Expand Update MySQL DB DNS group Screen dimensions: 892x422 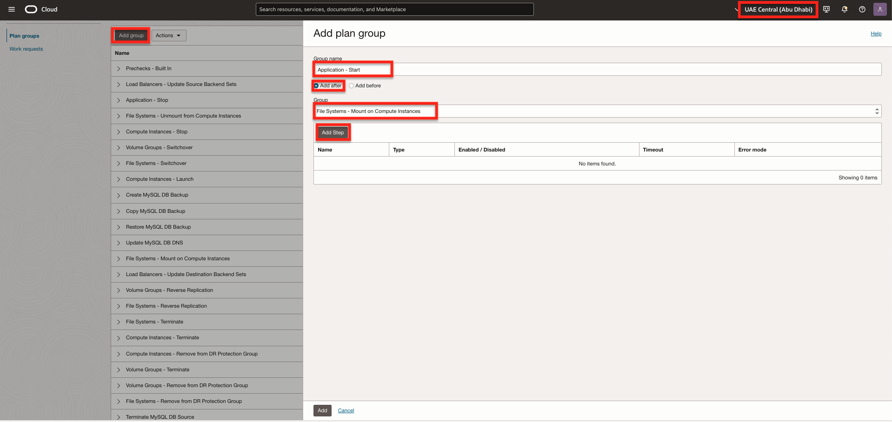119,243
